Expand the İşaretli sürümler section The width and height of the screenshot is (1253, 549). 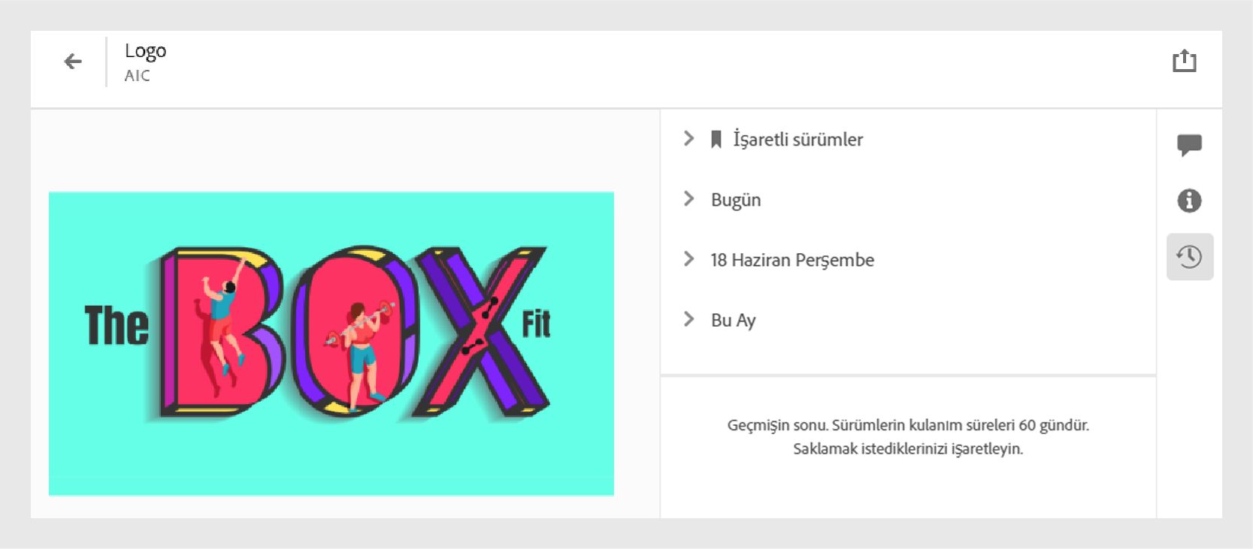click(x=688, y=138)
